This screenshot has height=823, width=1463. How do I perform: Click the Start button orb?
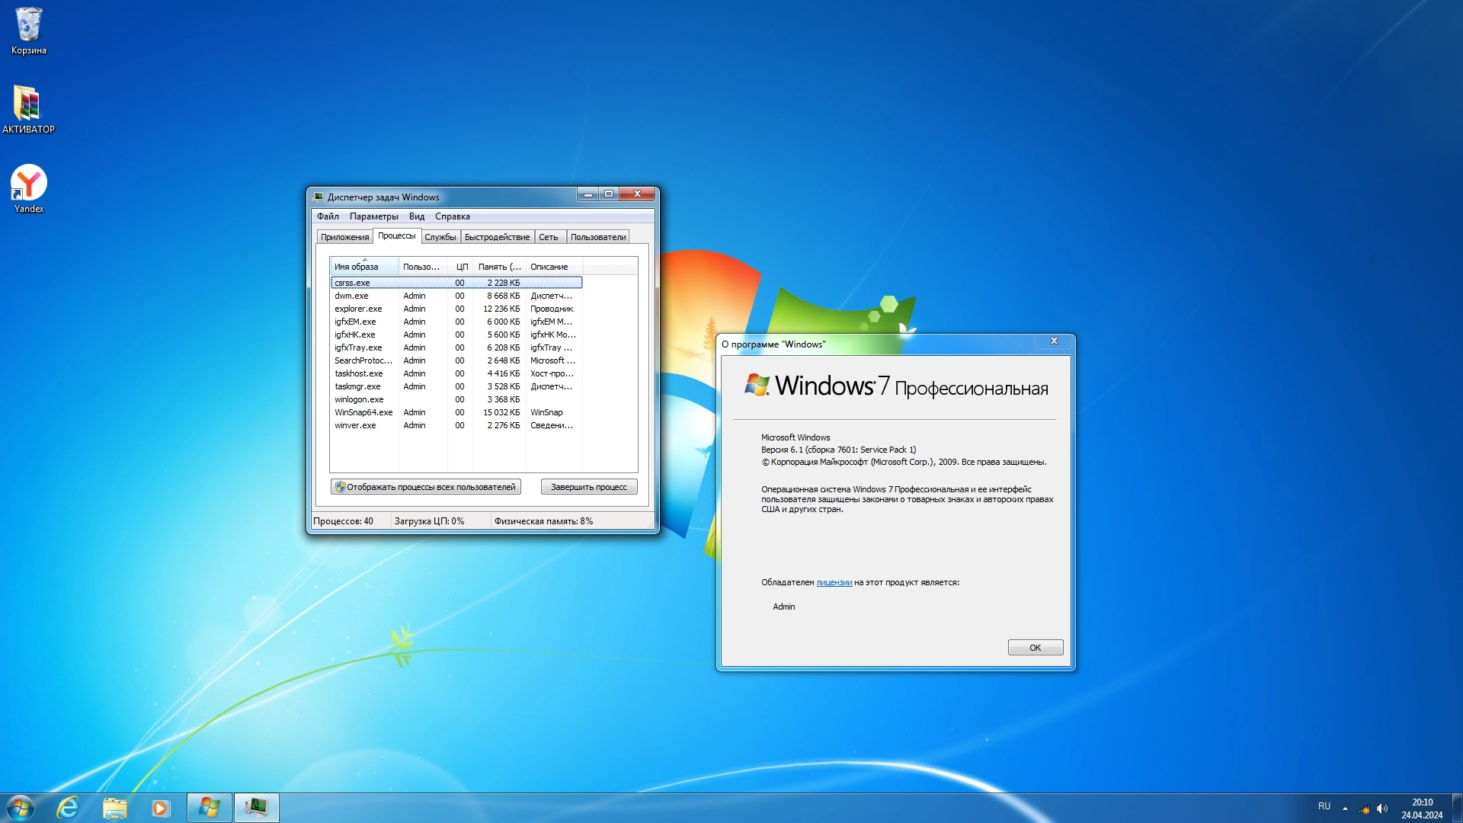[21, 807]
